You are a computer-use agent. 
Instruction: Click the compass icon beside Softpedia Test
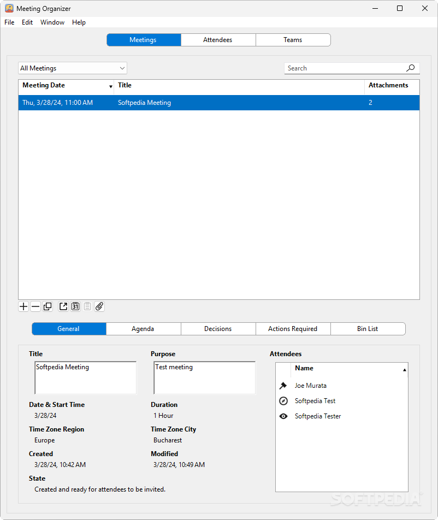pos(283,401)
